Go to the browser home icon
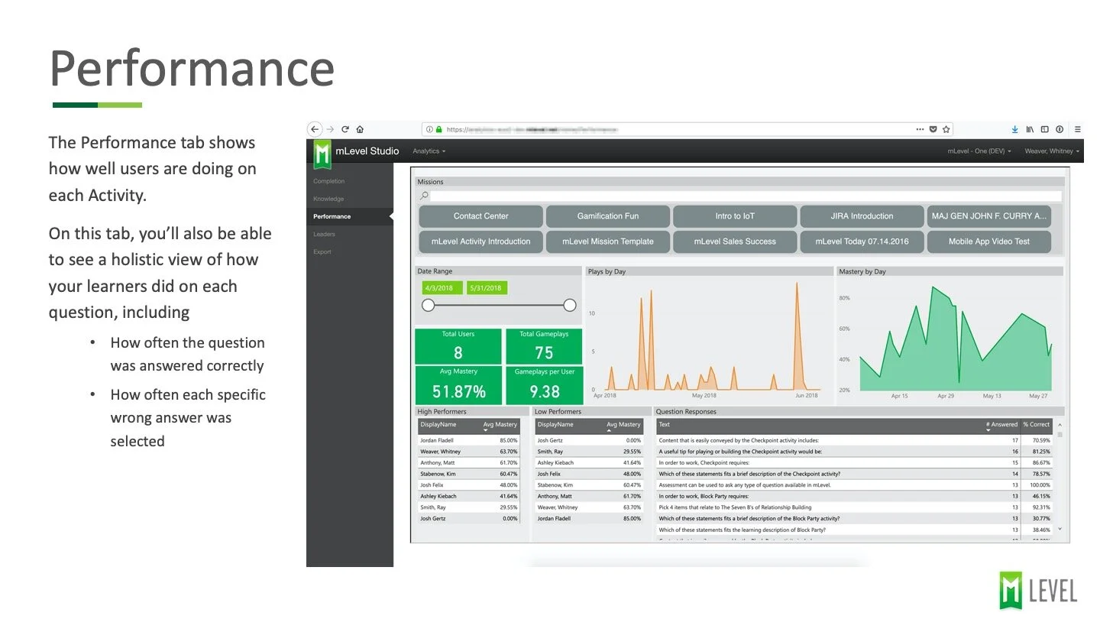Screen dimensions: 1100x619 pos(360,129)
